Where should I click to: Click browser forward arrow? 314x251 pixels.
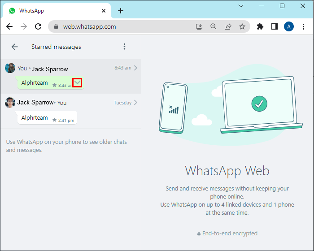(24, 26)
